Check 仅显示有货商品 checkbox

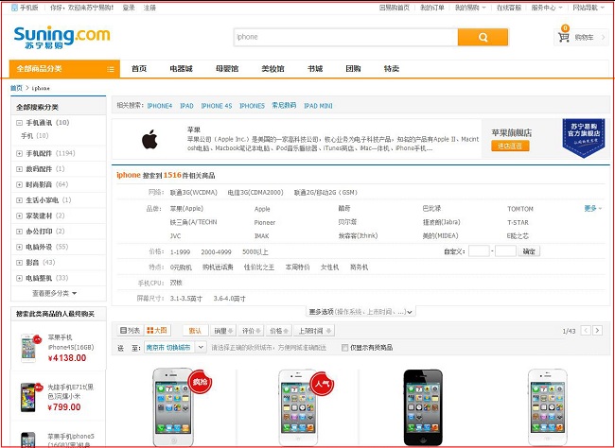(344, 348)
